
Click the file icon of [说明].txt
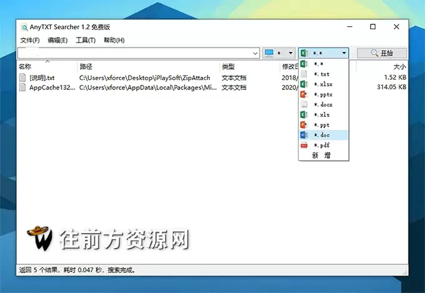[22, 78]
